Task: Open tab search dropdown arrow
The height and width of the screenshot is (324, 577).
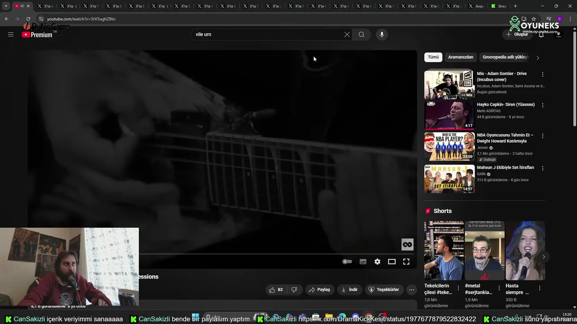Action: point(6,6)
